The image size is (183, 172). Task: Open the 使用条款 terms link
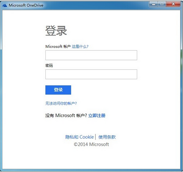click(x=107, y=137)
